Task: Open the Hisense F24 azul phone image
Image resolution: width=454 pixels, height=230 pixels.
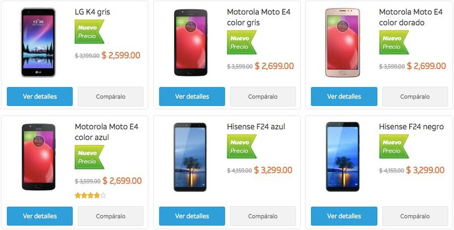Action: click(x=190, y=157)
